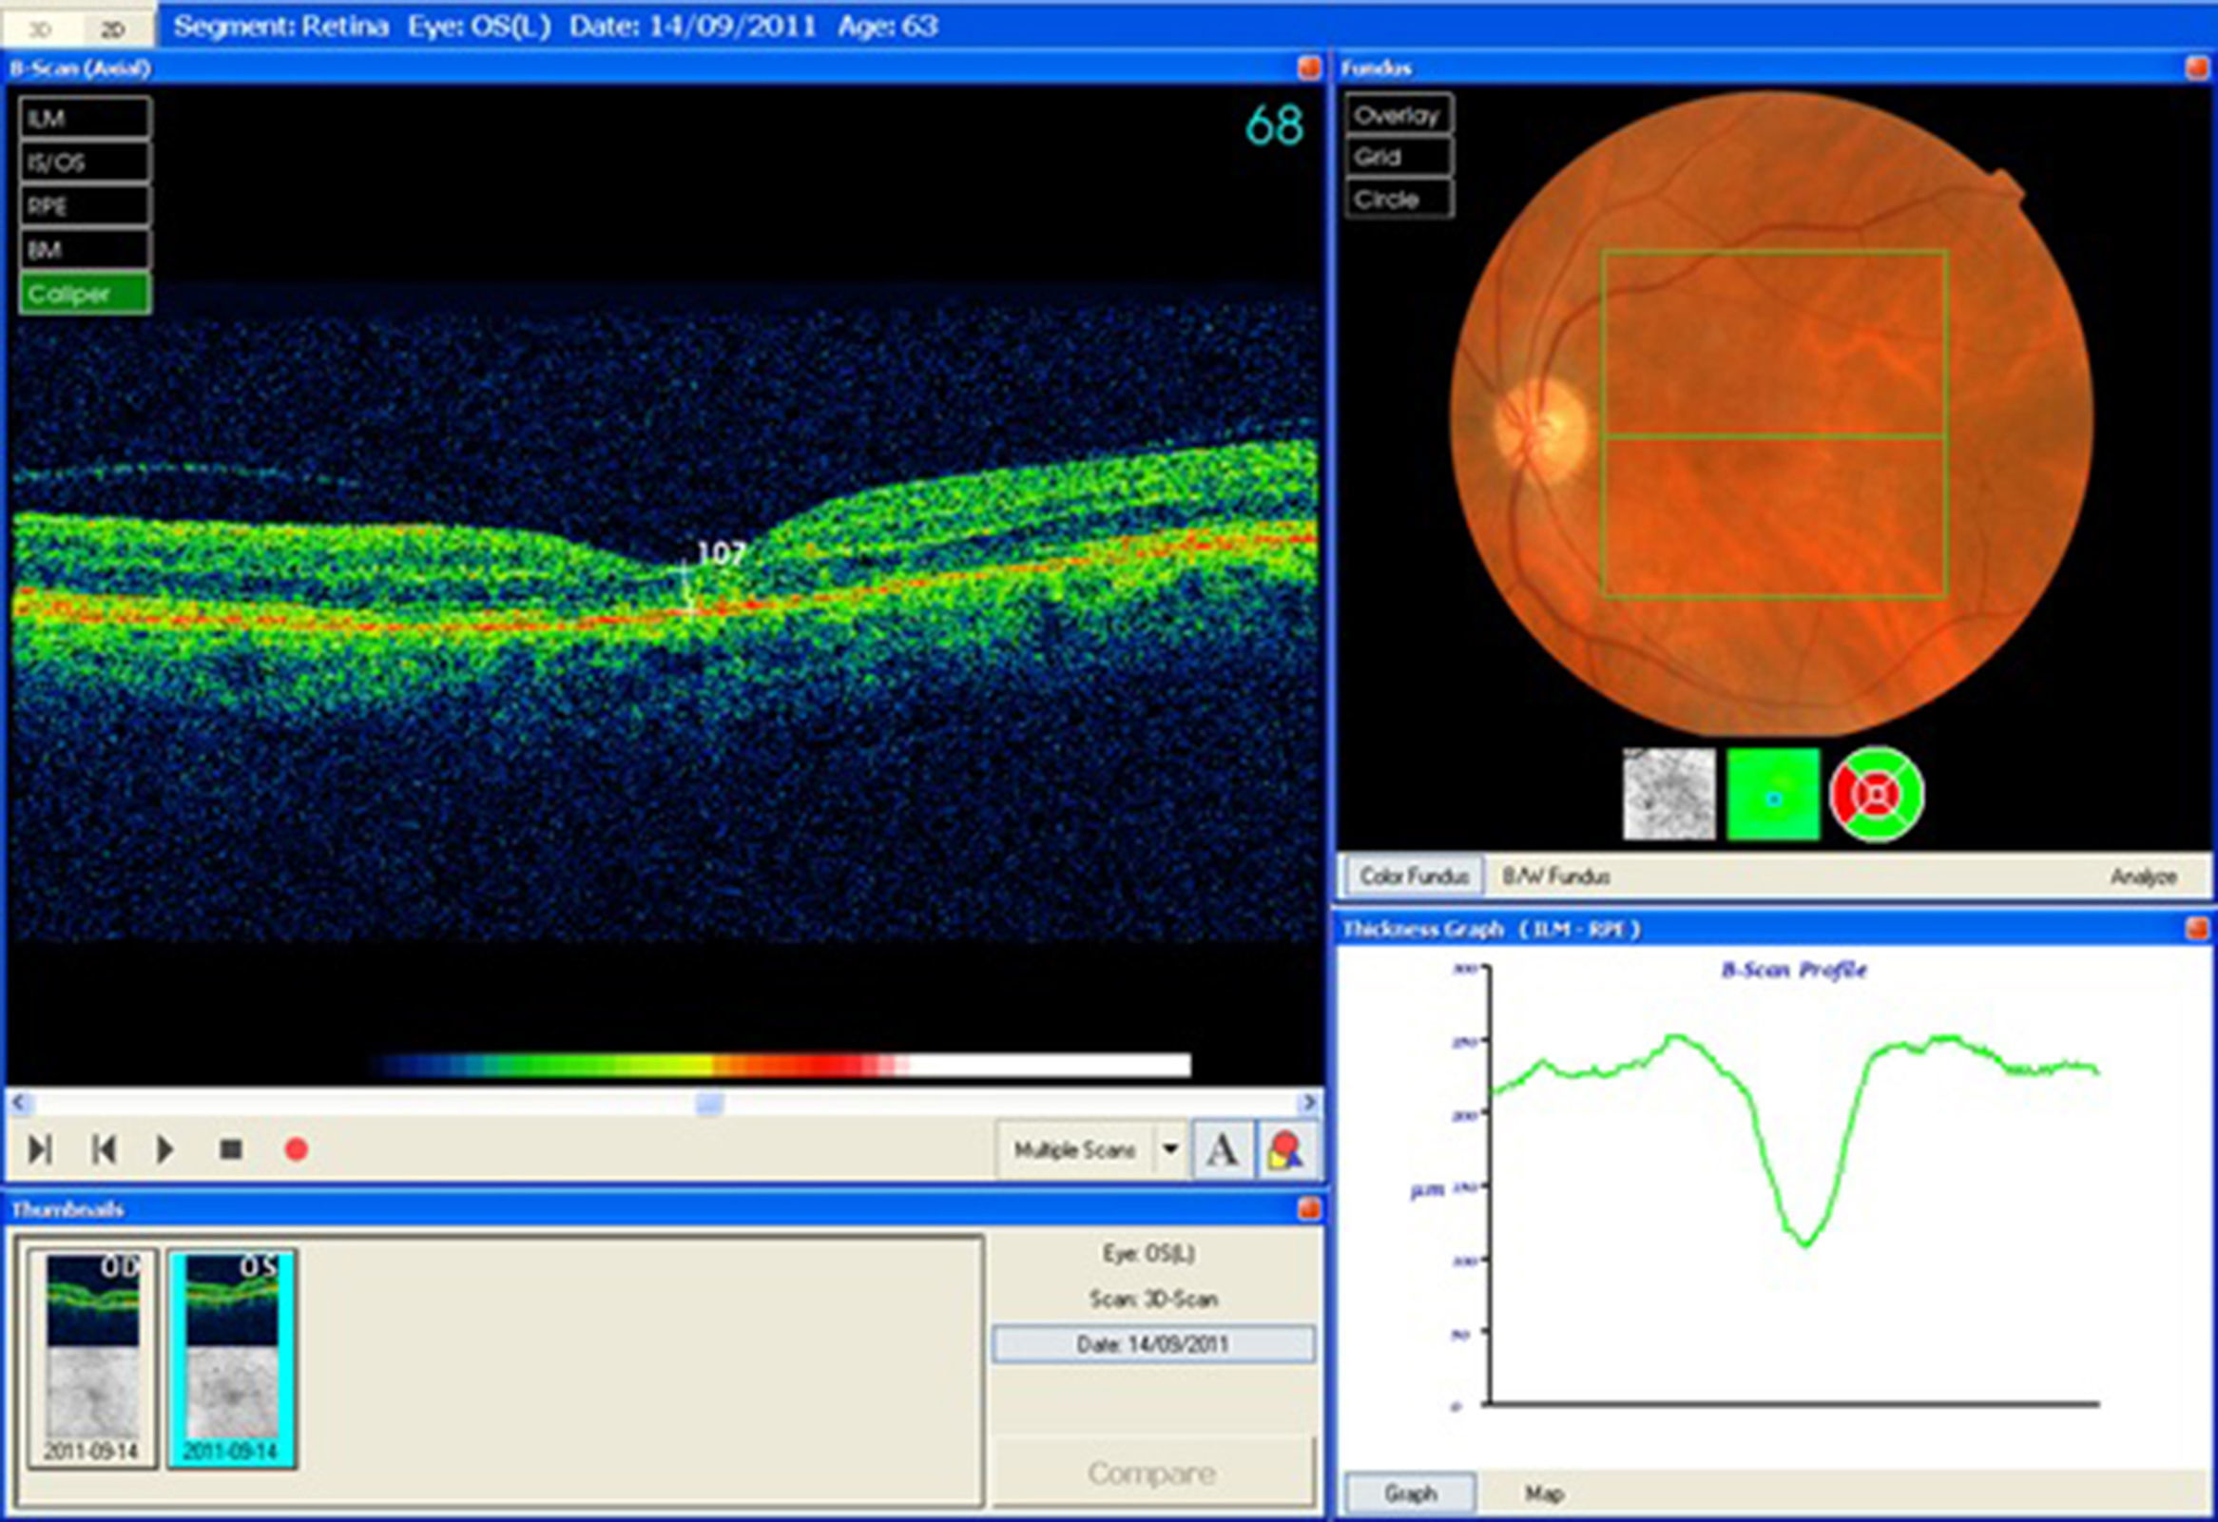Screen dimensions: 2218x1522
Task: Select the OD scan thumbnail
Action: [92, 1358]
